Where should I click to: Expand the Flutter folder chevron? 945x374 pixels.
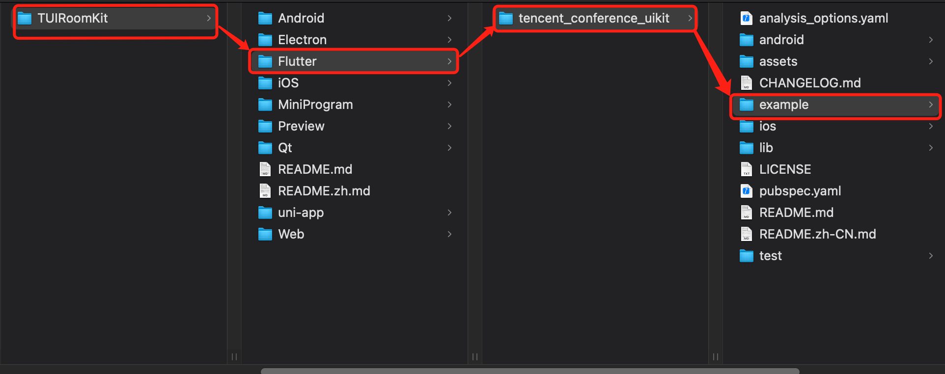click(449, 61)
